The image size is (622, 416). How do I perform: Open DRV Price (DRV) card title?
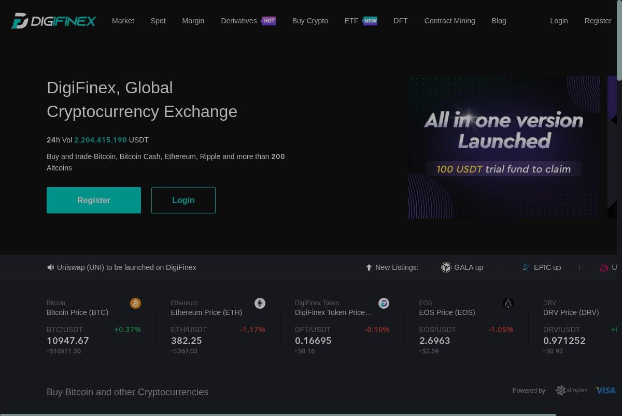(x=571, y=312)
